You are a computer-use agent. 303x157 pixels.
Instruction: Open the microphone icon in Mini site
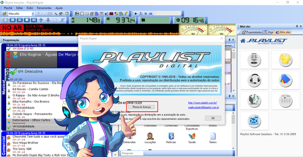click(254, 60)
